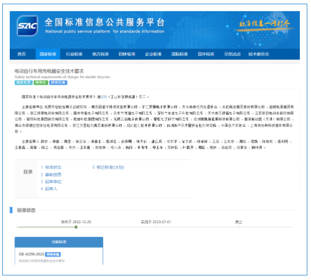
Task: Click the 当前标准 card header
Action: (59, 242)
